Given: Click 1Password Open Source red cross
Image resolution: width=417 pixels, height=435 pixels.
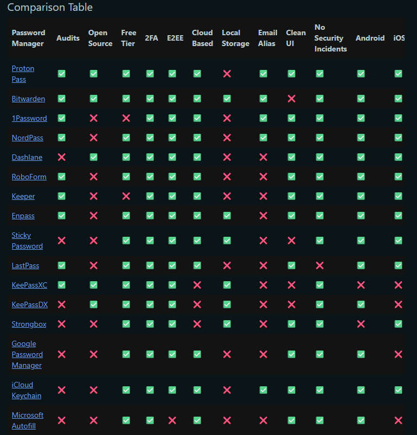Looking at the screenshot, I should pos(94,118).
